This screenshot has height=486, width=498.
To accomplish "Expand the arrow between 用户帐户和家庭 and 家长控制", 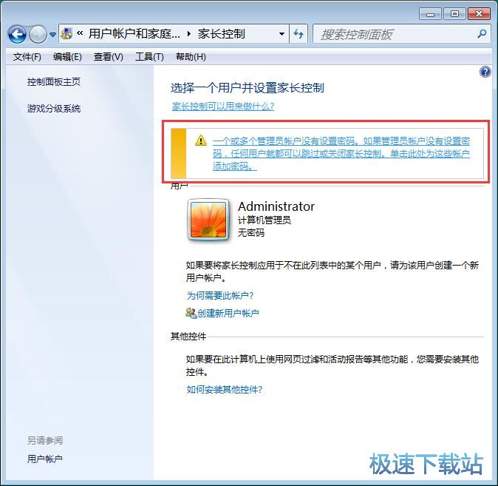I will pyautogui.click(x=189, y=34).
